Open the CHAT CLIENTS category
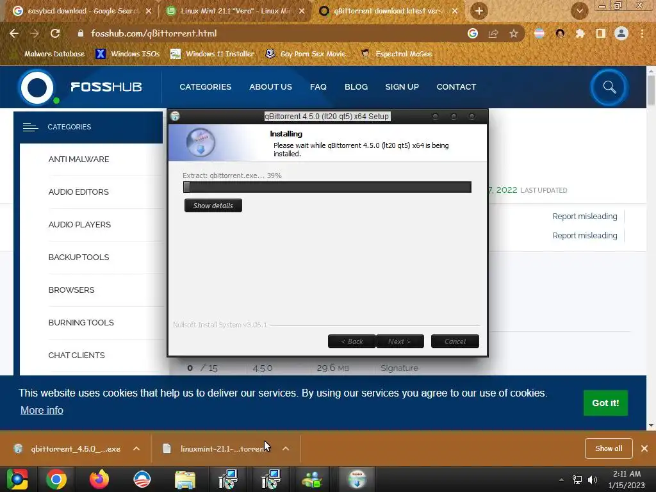The width and height of the screenshot is (656, 492). tap(77, 355)
